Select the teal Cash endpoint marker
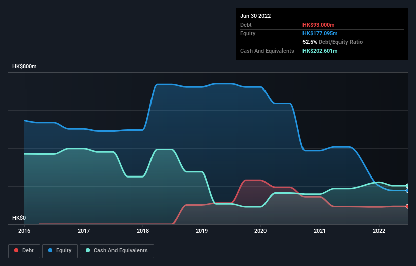Viewport: 416px width, 266px height. pos(407,186)
